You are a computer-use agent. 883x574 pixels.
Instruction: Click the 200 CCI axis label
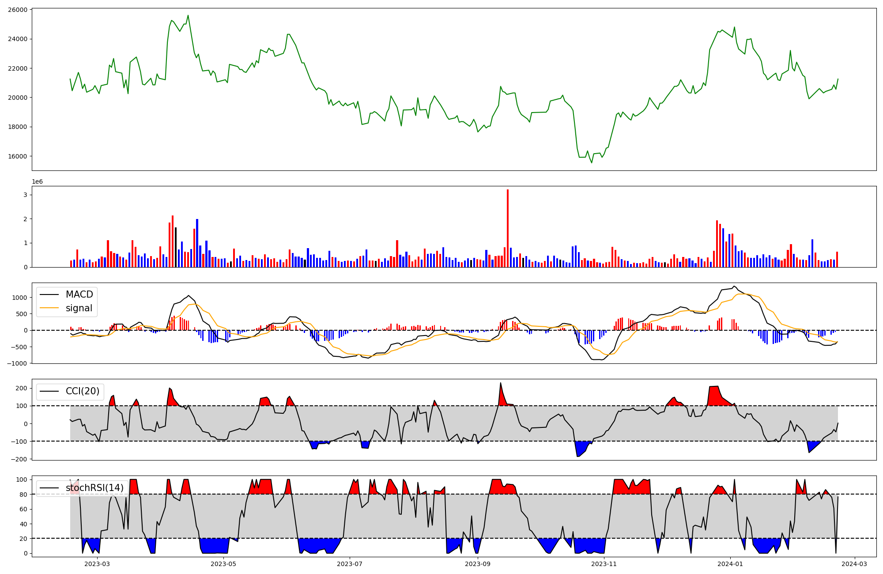pyautogui.click(x=22, y=388)
